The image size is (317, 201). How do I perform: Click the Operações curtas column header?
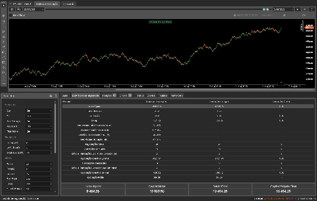point(281,101)
